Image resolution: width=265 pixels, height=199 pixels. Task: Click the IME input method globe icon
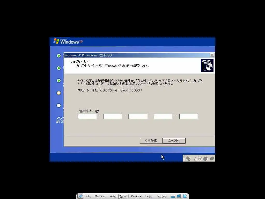[x=188, y=159]
